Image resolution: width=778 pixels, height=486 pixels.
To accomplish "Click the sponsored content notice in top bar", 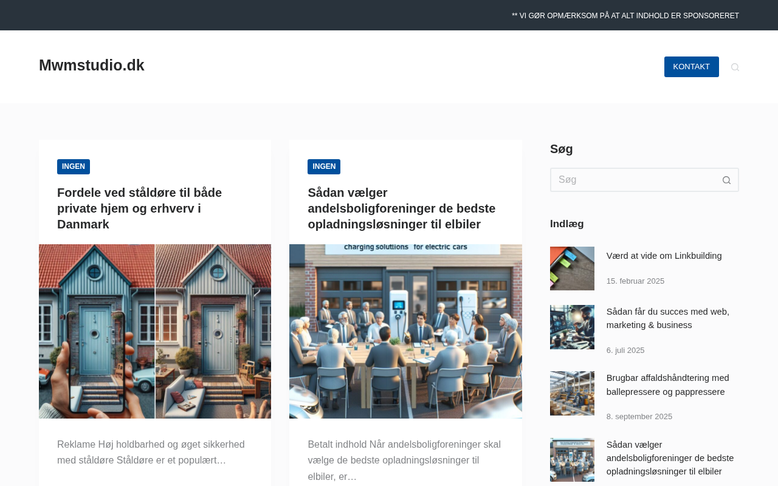I will pyautogui.click(x=625, y=16).
